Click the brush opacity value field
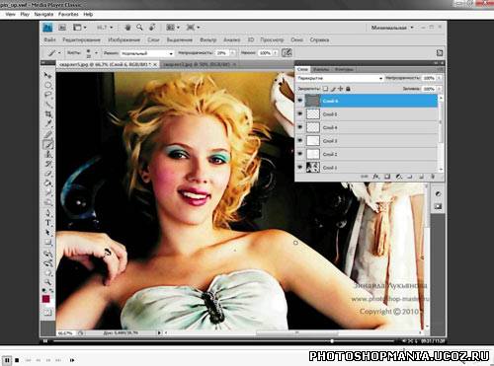Viewport: 494px width, 366px height. pos(221,53)
